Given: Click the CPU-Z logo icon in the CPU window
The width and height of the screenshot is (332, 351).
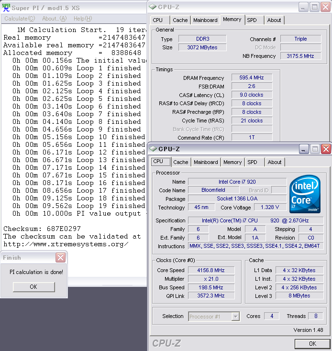Looking at the screenshot, I should 154,149.
